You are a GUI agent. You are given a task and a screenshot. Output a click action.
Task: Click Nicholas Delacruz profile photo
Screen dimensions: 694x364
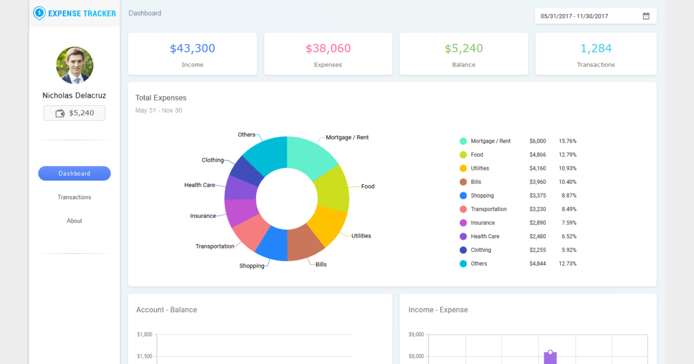point(75,65)
